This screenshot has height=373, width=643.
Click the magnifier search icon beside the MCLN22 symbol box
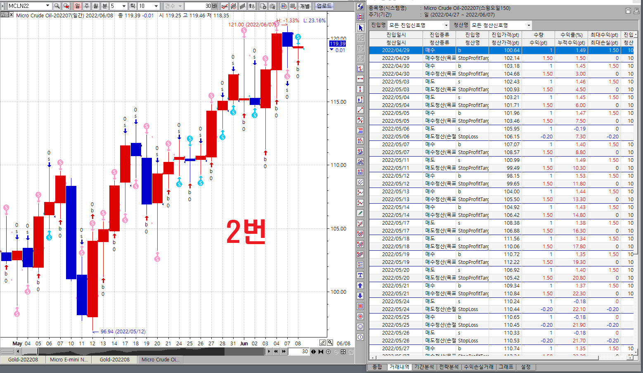57,6
